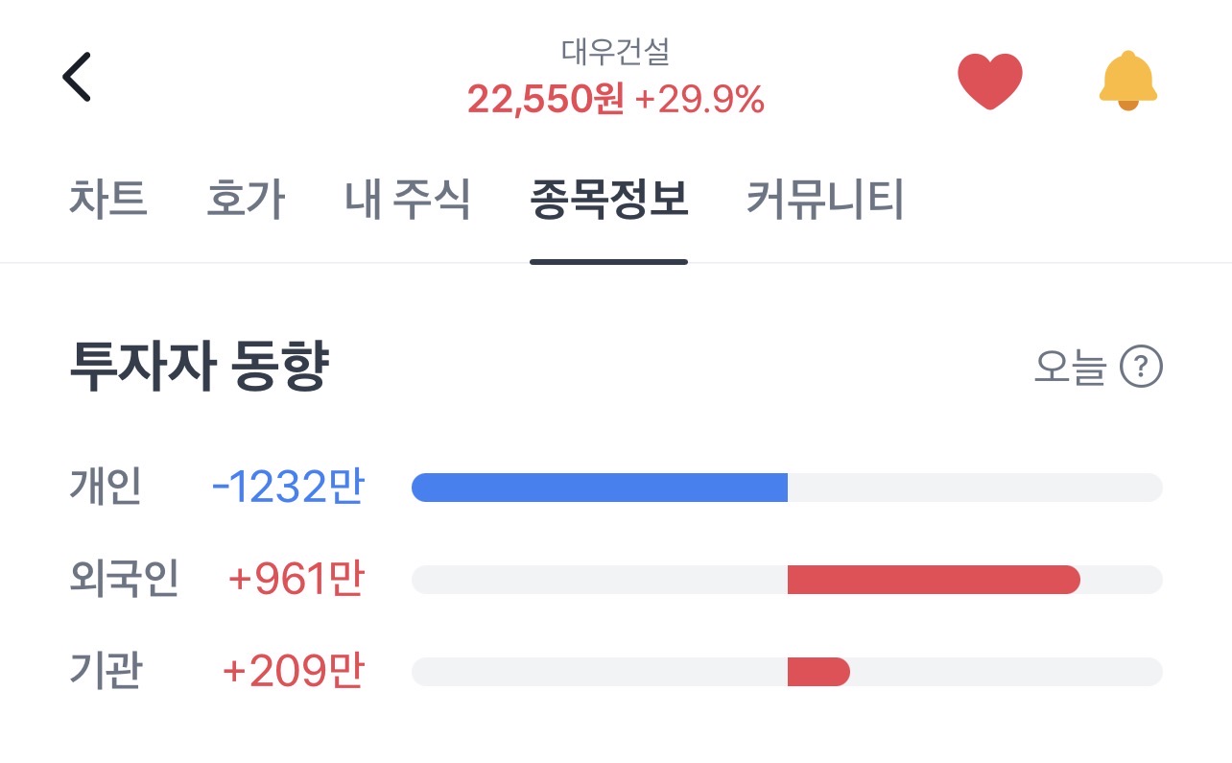
Task: Tap the yellow bell alert icon
Action: 1127,81
